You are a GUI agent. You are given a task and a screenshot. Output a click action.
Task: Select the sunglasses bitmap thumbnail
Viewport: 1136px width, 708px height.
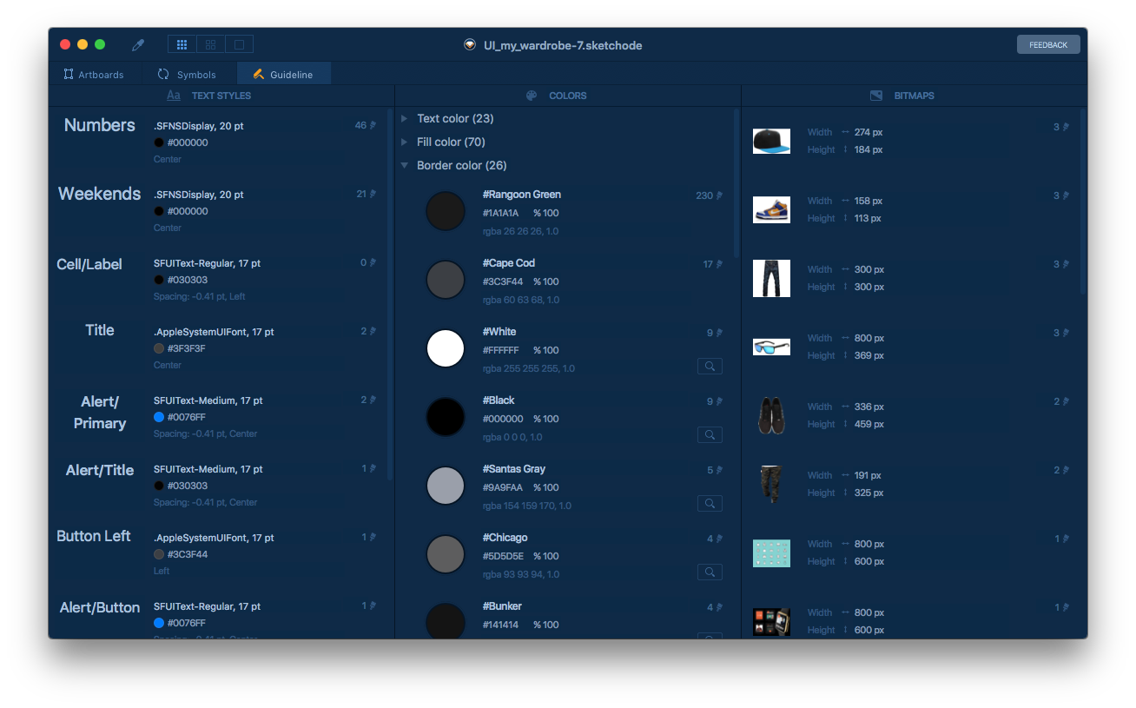(x=771, y=347)
